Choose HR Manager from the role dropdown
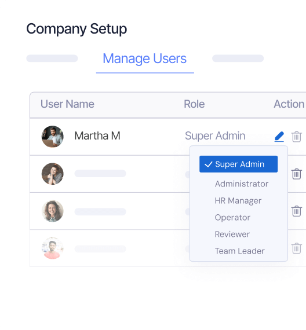 coord(238,201)
